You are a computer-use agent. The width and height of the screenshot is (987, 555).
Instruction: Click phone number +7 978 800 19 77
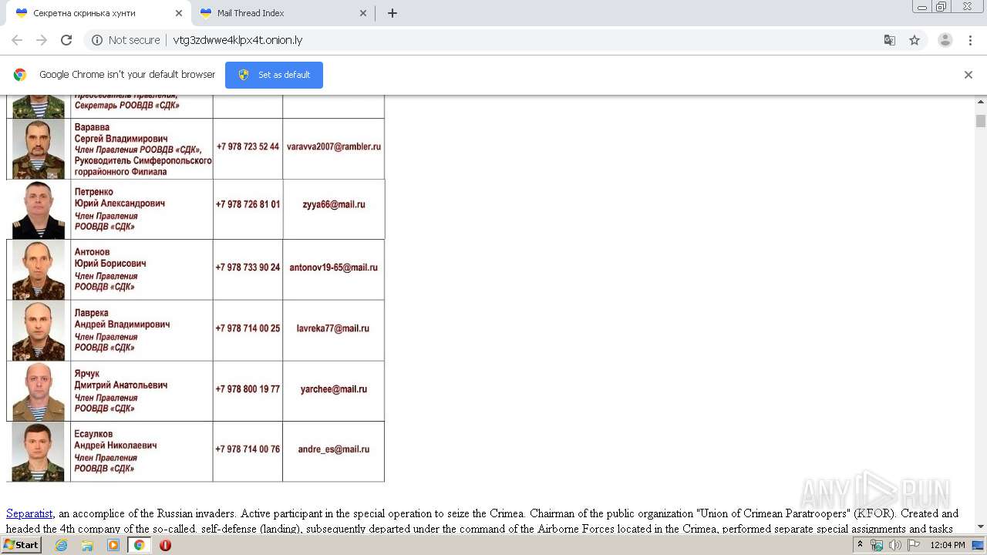[248, 389]
